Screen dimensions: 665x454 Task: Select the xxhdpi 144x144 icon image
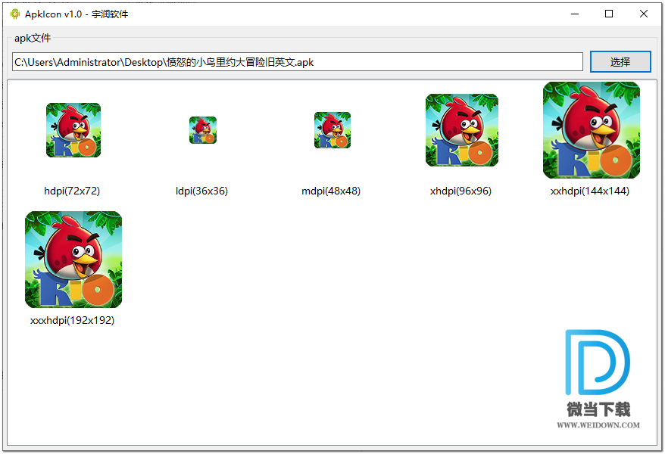tap(591, 130)
